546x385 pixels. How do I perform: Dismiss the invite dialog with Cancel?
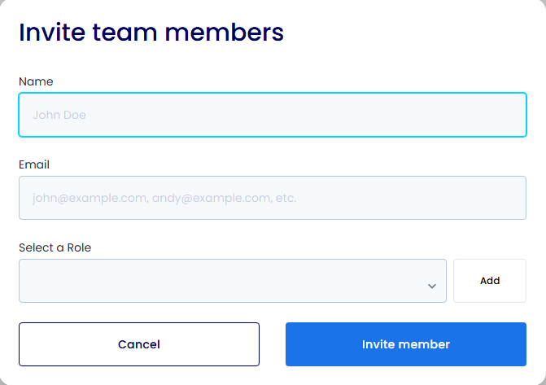pos(139,344)
